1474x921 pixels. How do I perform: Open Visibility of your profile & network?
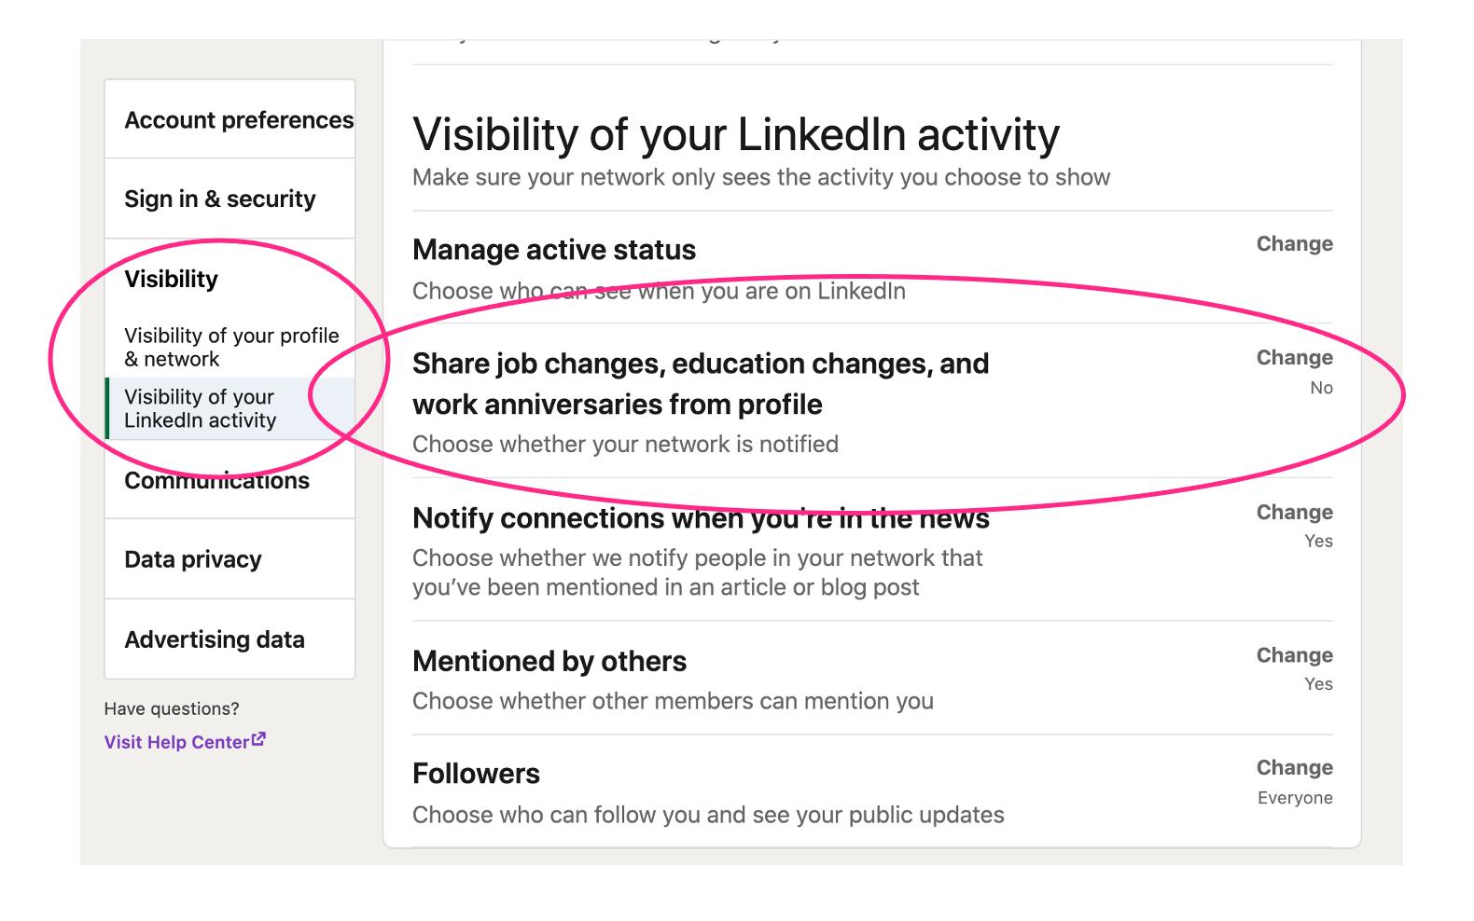231,347
